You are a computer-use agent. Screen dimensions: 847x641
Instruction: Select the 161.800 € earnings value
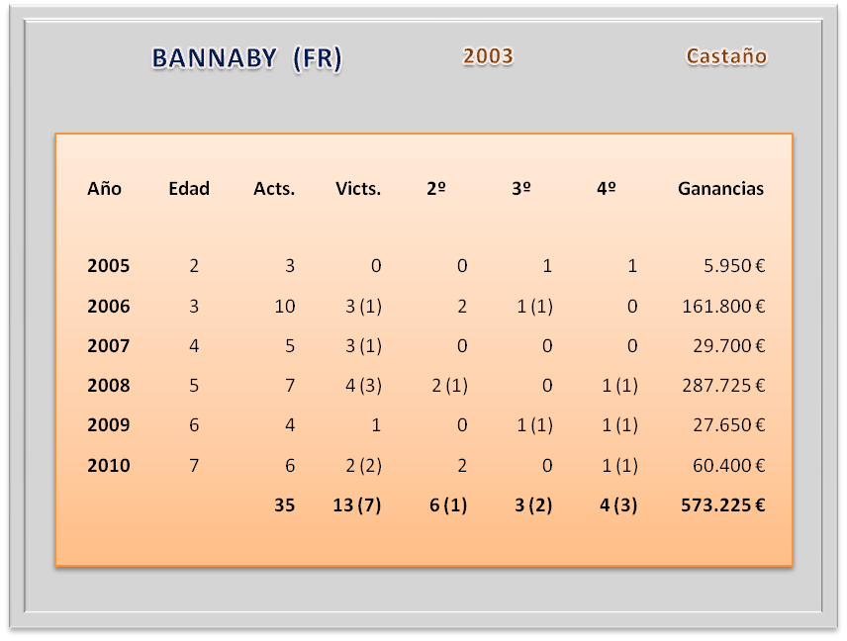pos(723,307)
